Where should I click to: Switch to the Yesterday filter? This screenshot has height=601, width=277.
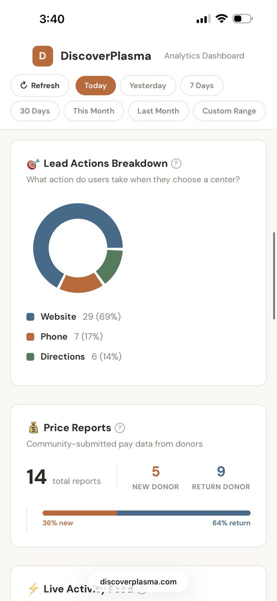click(x=148, y=86)
